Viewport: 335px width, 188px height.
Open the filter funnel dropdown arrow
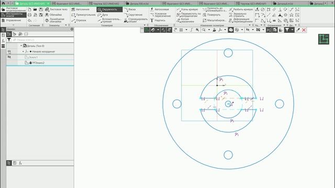pyautogui.click(x=292, y=30)
